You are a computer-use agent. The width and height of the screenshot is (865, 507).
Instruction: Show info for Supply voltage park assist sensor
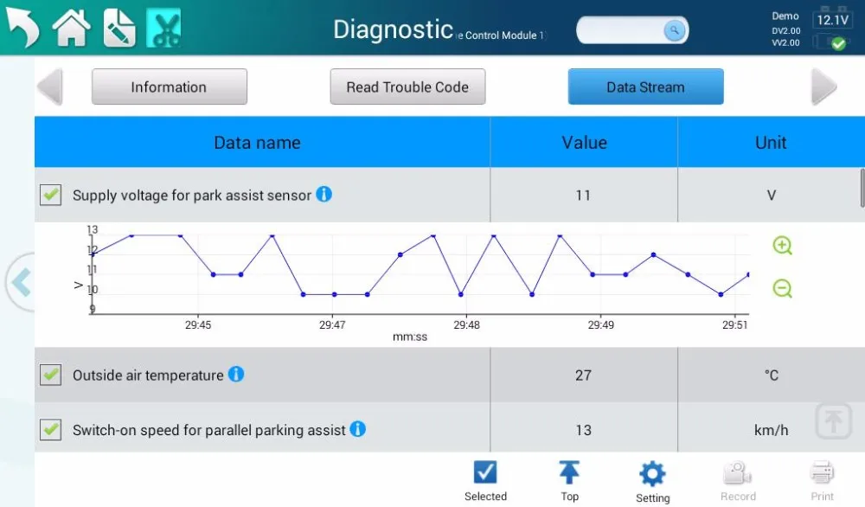(x=324, y=194)
